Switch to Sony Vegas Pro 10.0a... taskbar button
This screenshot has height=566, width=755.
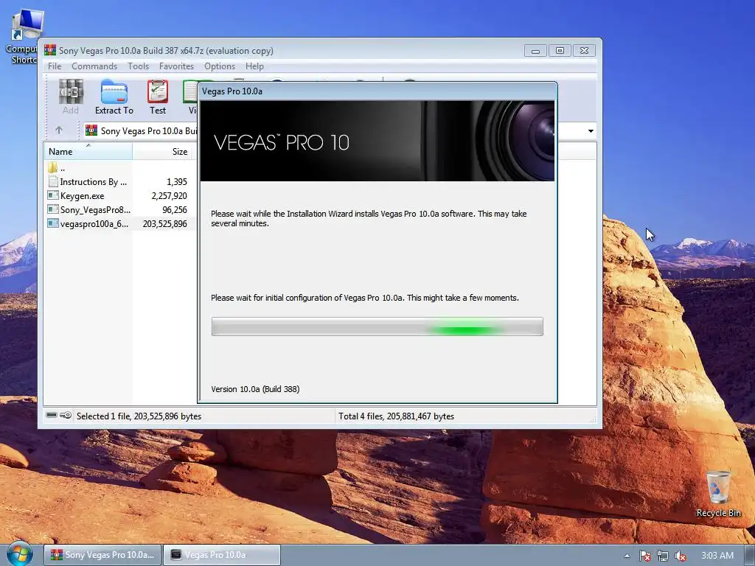[x=103, y=555]
